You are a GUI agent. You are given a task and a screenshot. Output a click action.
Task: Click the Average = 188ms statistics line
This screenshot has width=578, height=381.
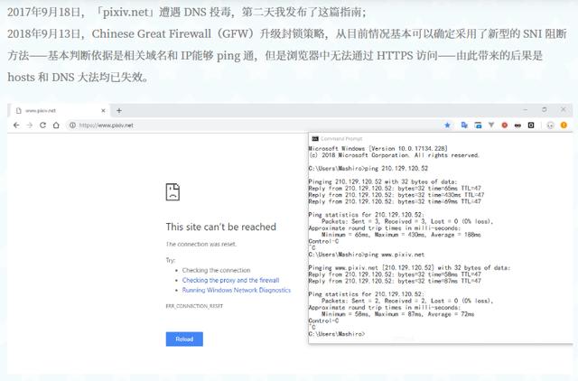coord(401,235)
